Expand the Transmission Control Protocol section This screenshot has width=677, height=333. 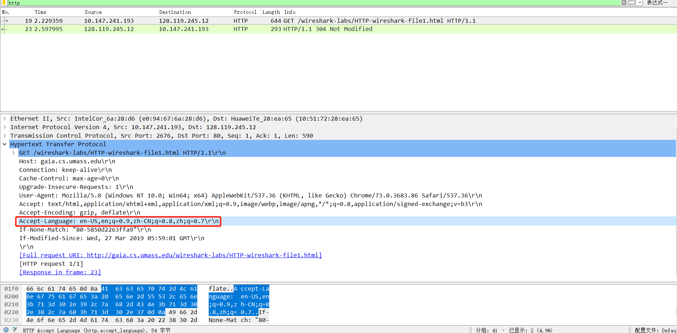4,136
